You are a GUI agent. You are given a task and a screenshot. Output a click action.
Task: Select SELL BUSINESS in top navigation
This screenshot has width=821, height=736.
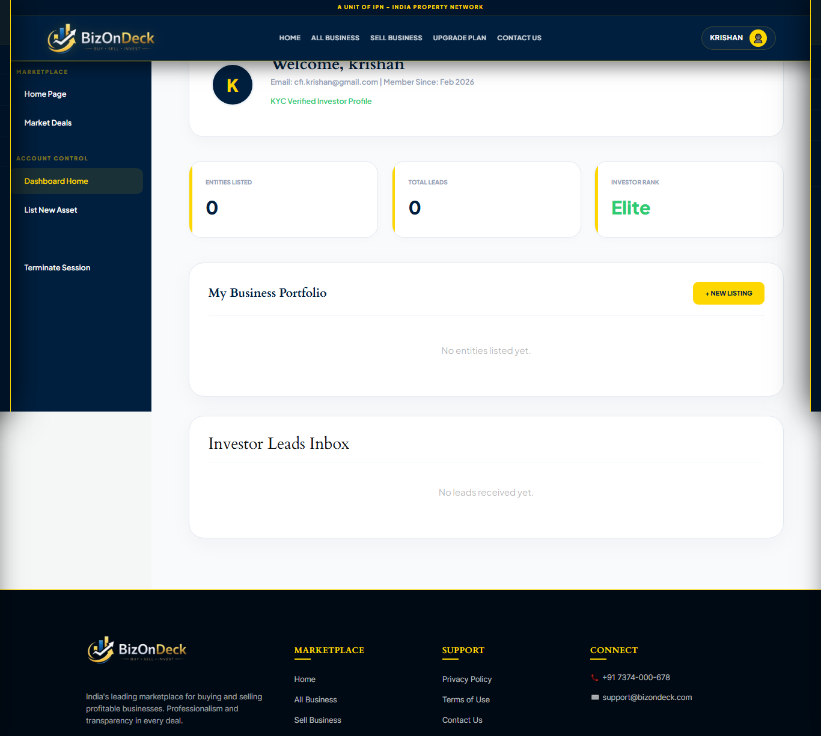tap(396, 38)
